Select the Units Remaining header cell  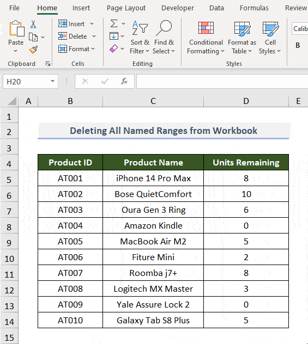click(x=246, y=162)
